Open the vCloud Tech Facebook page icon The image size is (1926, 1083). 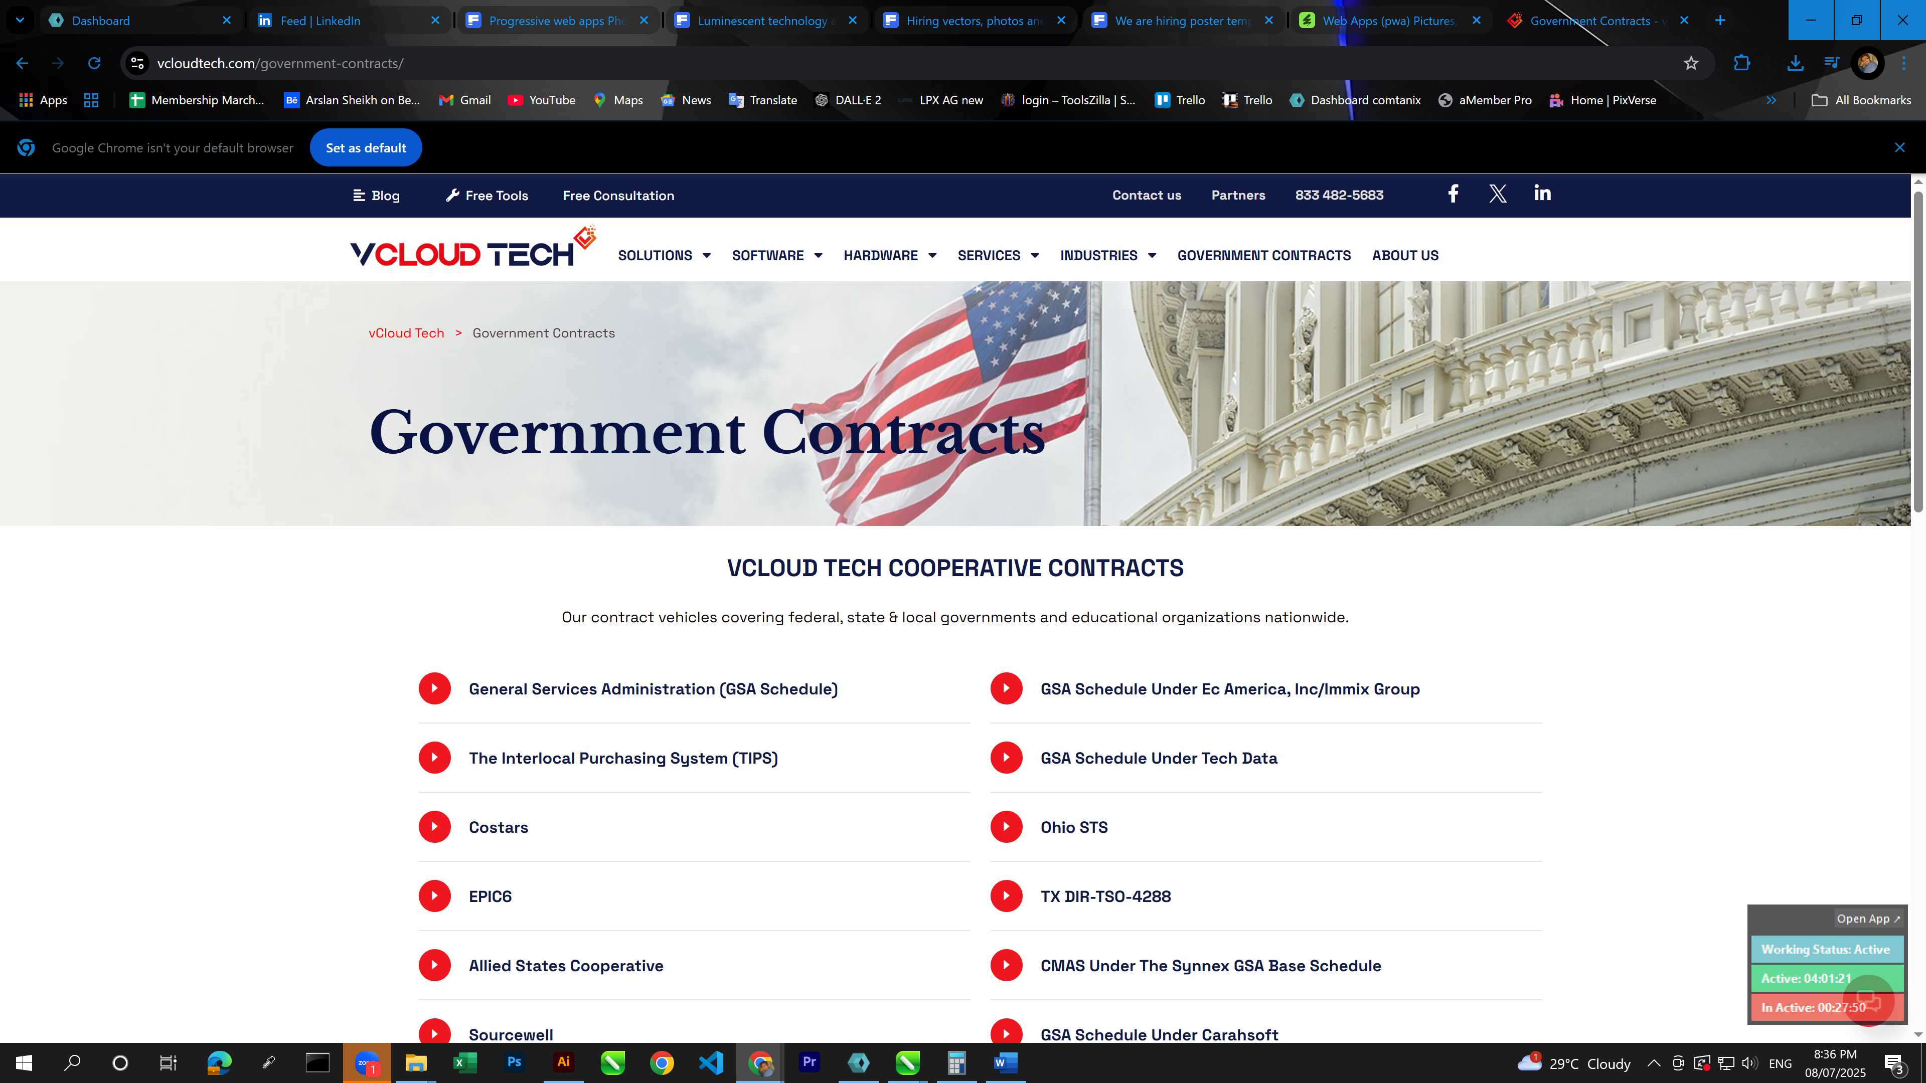(1453, 195)
